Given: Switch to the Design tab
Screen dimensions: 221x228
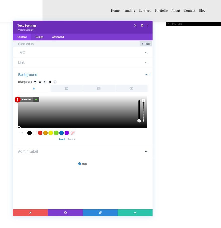Looking at the screenshot, I should 39,37.
